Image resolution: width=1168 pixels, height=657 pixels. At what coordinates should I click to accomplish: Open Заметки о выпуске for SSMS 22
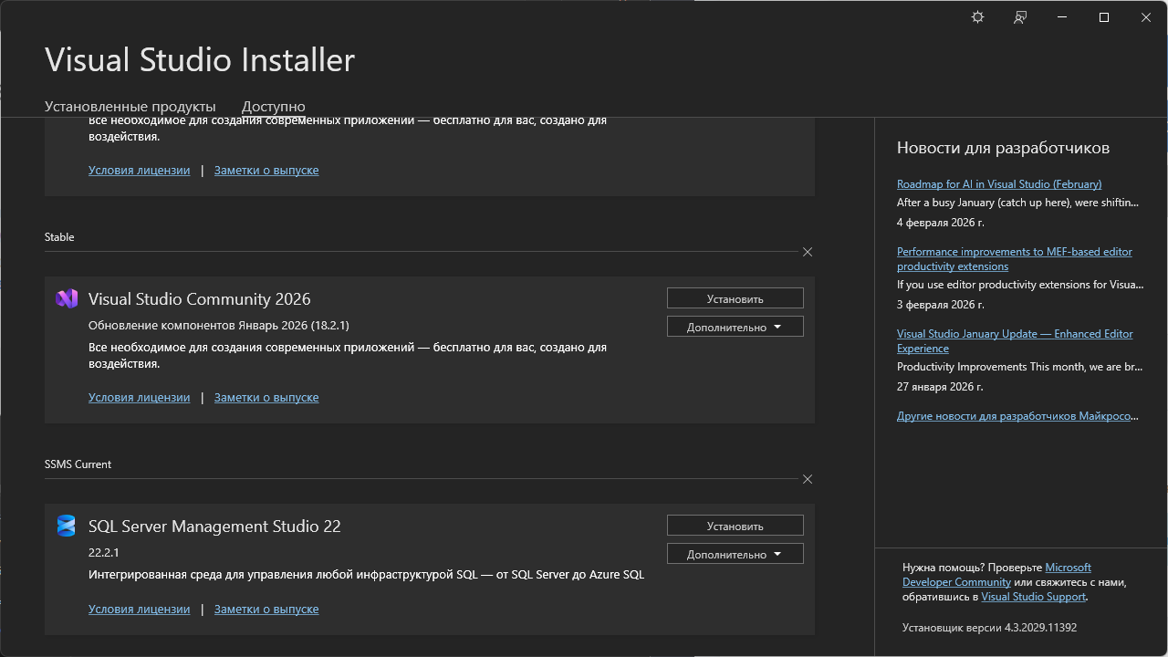[x=266, y=610]
